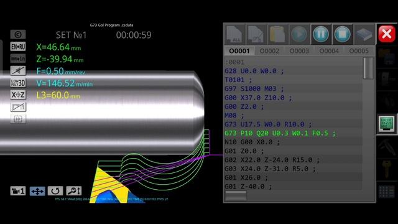Click the cut program text icon
This screenshot has width=398, height=224.
(x=256, y=34)
